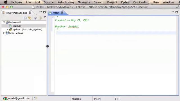180x101 pixels.
Task: Click the html-videos project icon
Action: pyautogui.click(x=7, y=33)
